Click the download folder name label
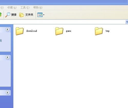This screenshot has height=108, width=128. (x=32, y=31)
